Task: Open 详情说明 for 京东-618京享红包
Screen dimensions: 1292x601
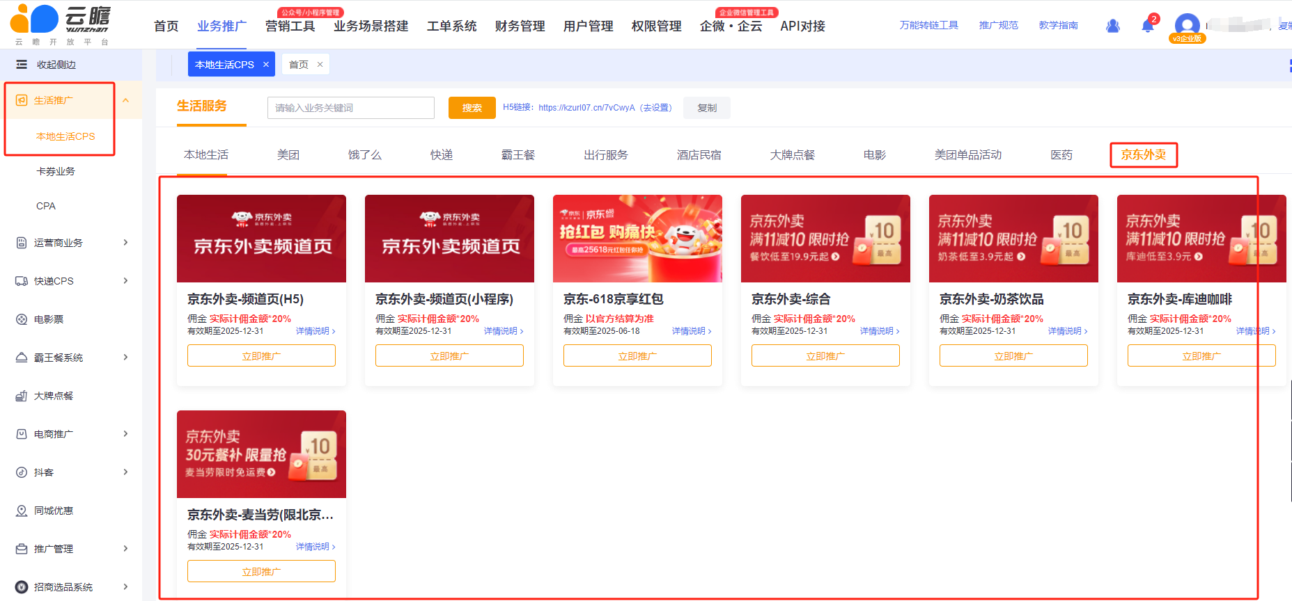Action: tap(692, 331)
